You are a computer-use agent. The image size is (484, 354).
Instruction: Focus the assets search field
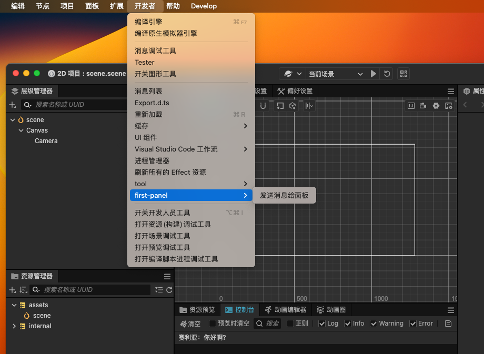point(90,290)
